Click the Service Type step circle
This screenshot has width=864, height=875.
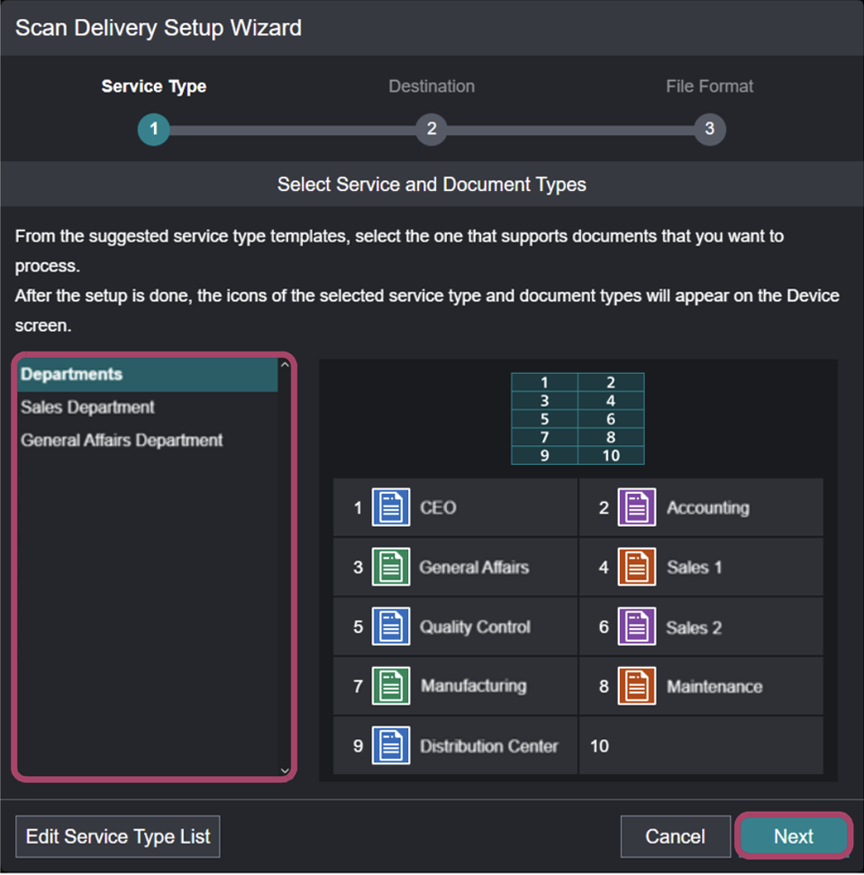click(153, 129)
